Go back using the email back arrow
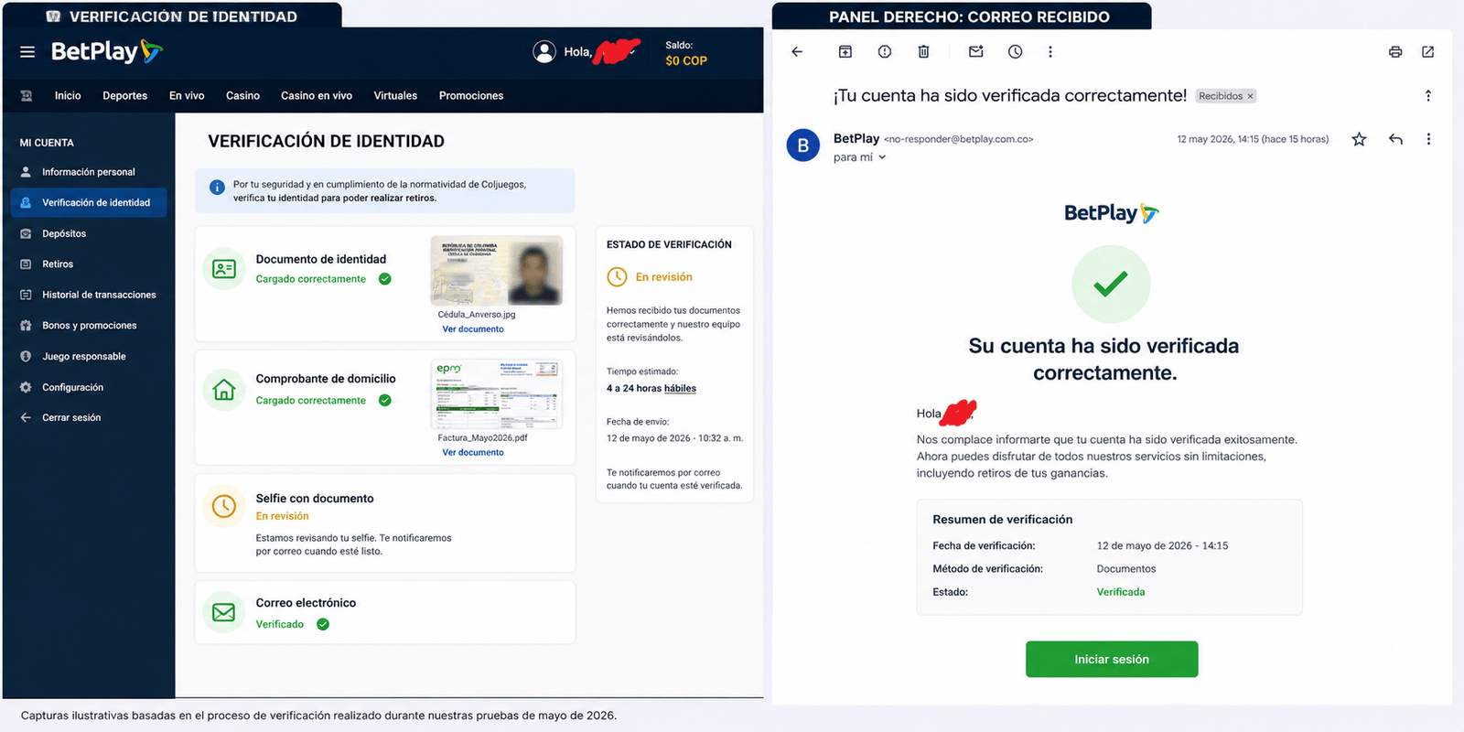This screenshot has height=732, width=1464. [797, 52]
